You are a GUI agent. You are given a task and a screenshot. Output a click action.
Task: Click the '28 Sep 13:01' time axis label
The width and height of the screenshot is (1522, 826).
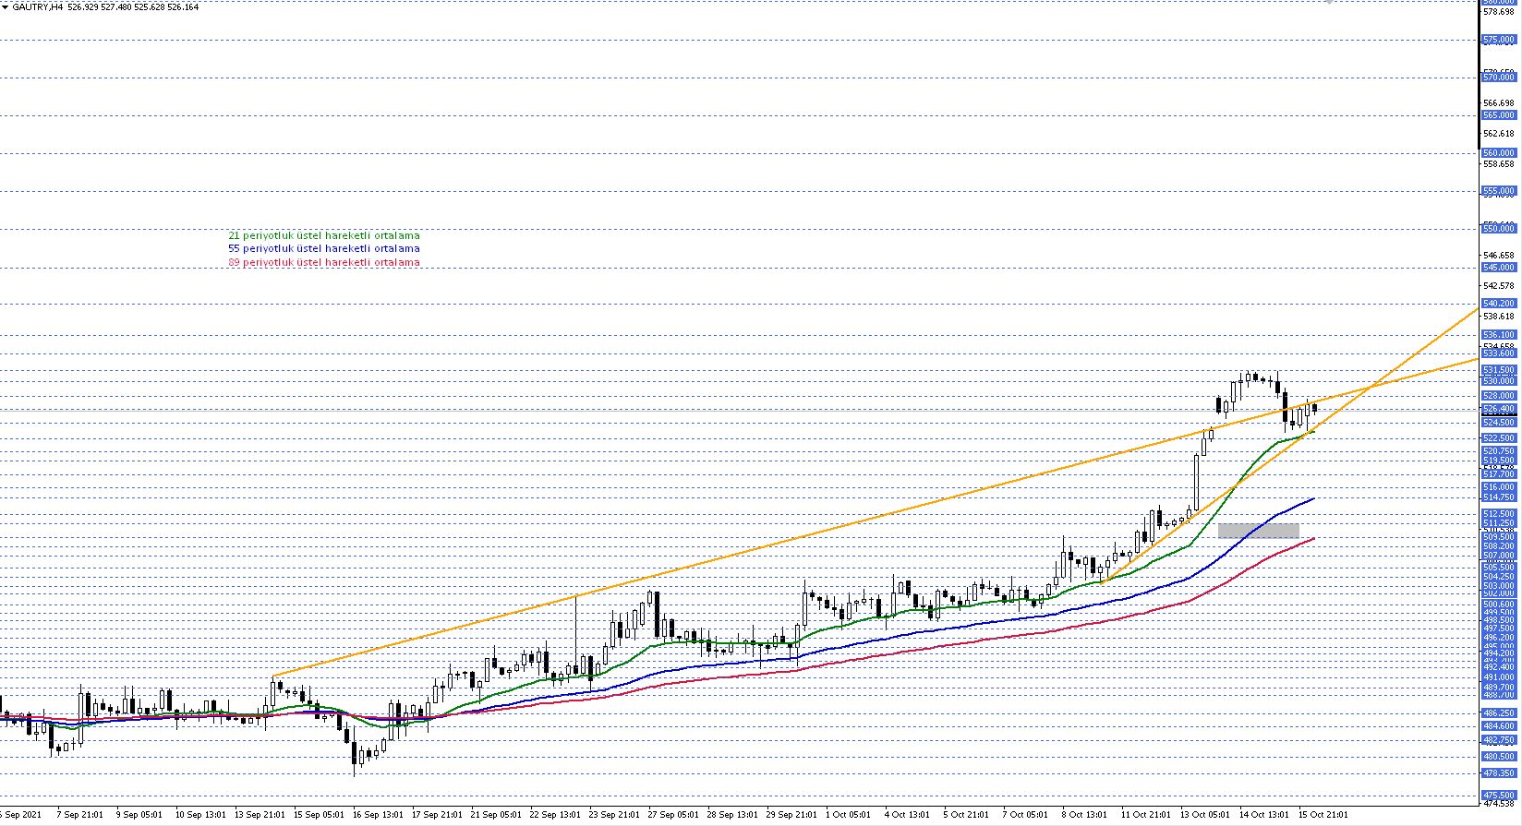[x=733, y=815]
